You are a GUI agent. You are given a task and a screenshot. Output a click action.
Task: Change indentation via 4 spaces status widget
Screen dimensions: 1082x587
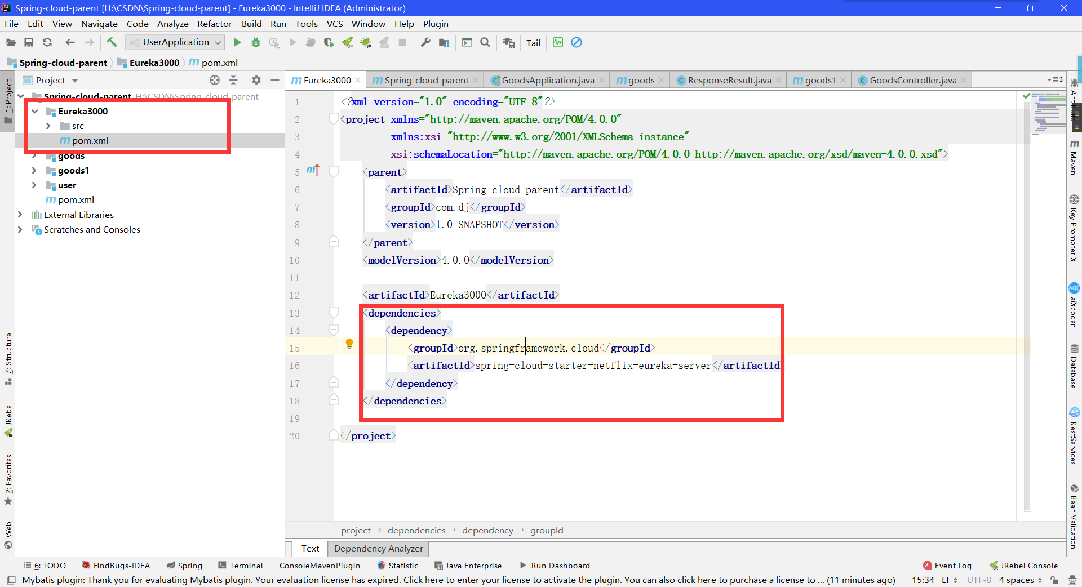tap(1020, 580)
